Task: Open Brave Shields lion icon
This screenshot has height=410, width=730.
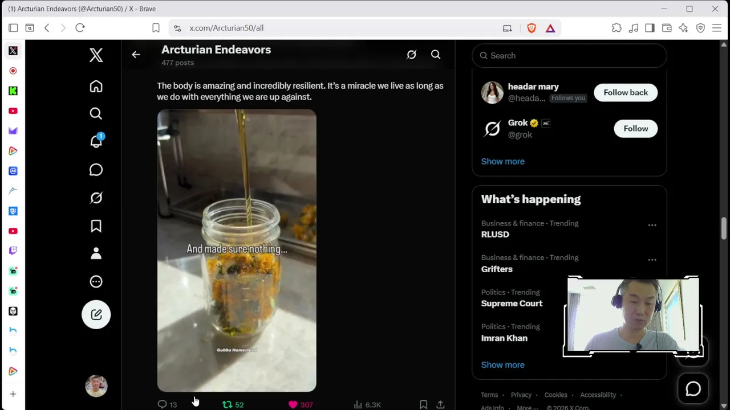Action: tap(532, 28)
